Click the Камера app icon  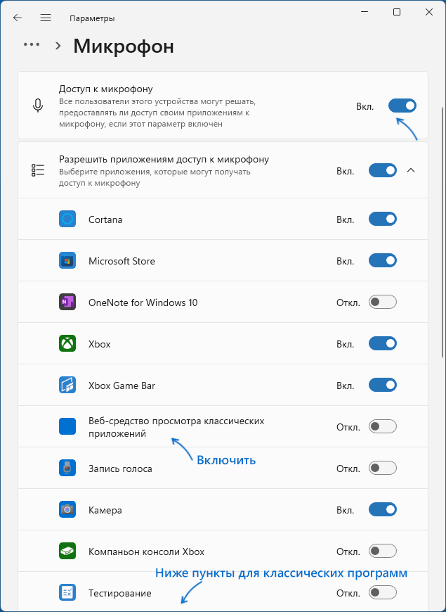[x=67, y=510]
